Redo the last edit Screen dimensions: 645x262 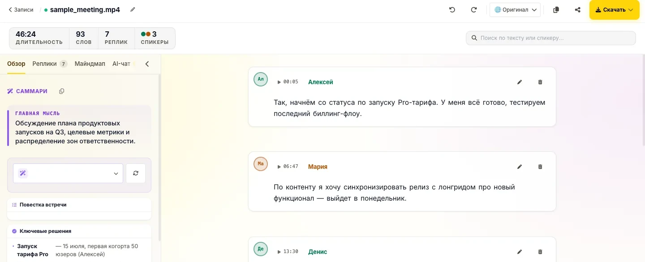[474, 9]
